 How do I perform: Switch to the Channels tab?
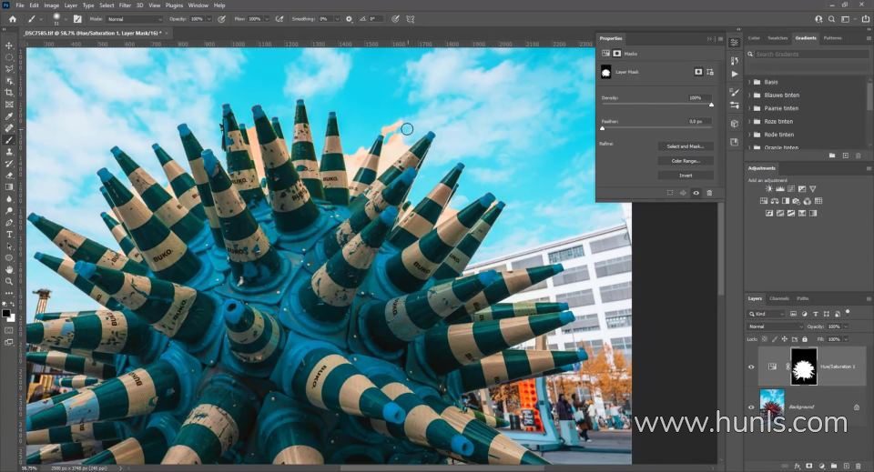[x=778, y=299]
